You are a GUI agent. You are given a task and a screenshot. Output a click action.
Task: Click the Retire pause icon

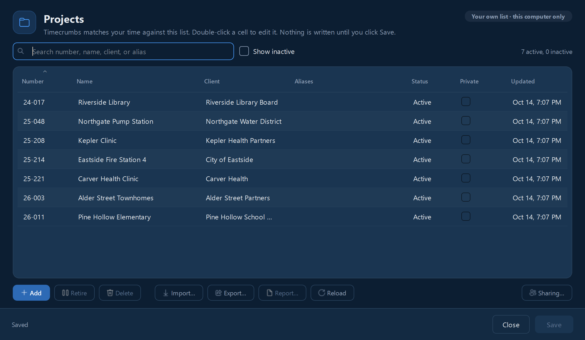click(65, 293)
